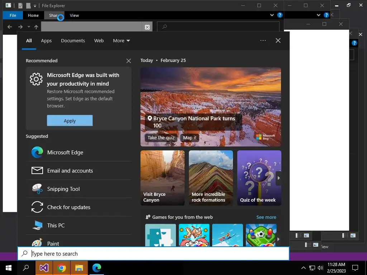Open Visual Studio from the taskbar
367x275 pixels.
[44, 268]
